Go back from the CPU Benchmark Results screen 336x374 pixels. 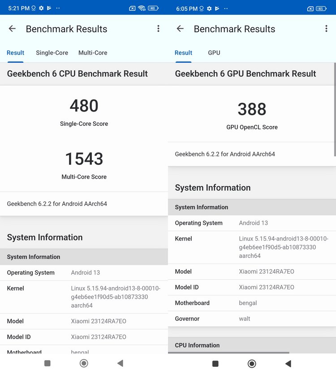[x=12, y=29]
